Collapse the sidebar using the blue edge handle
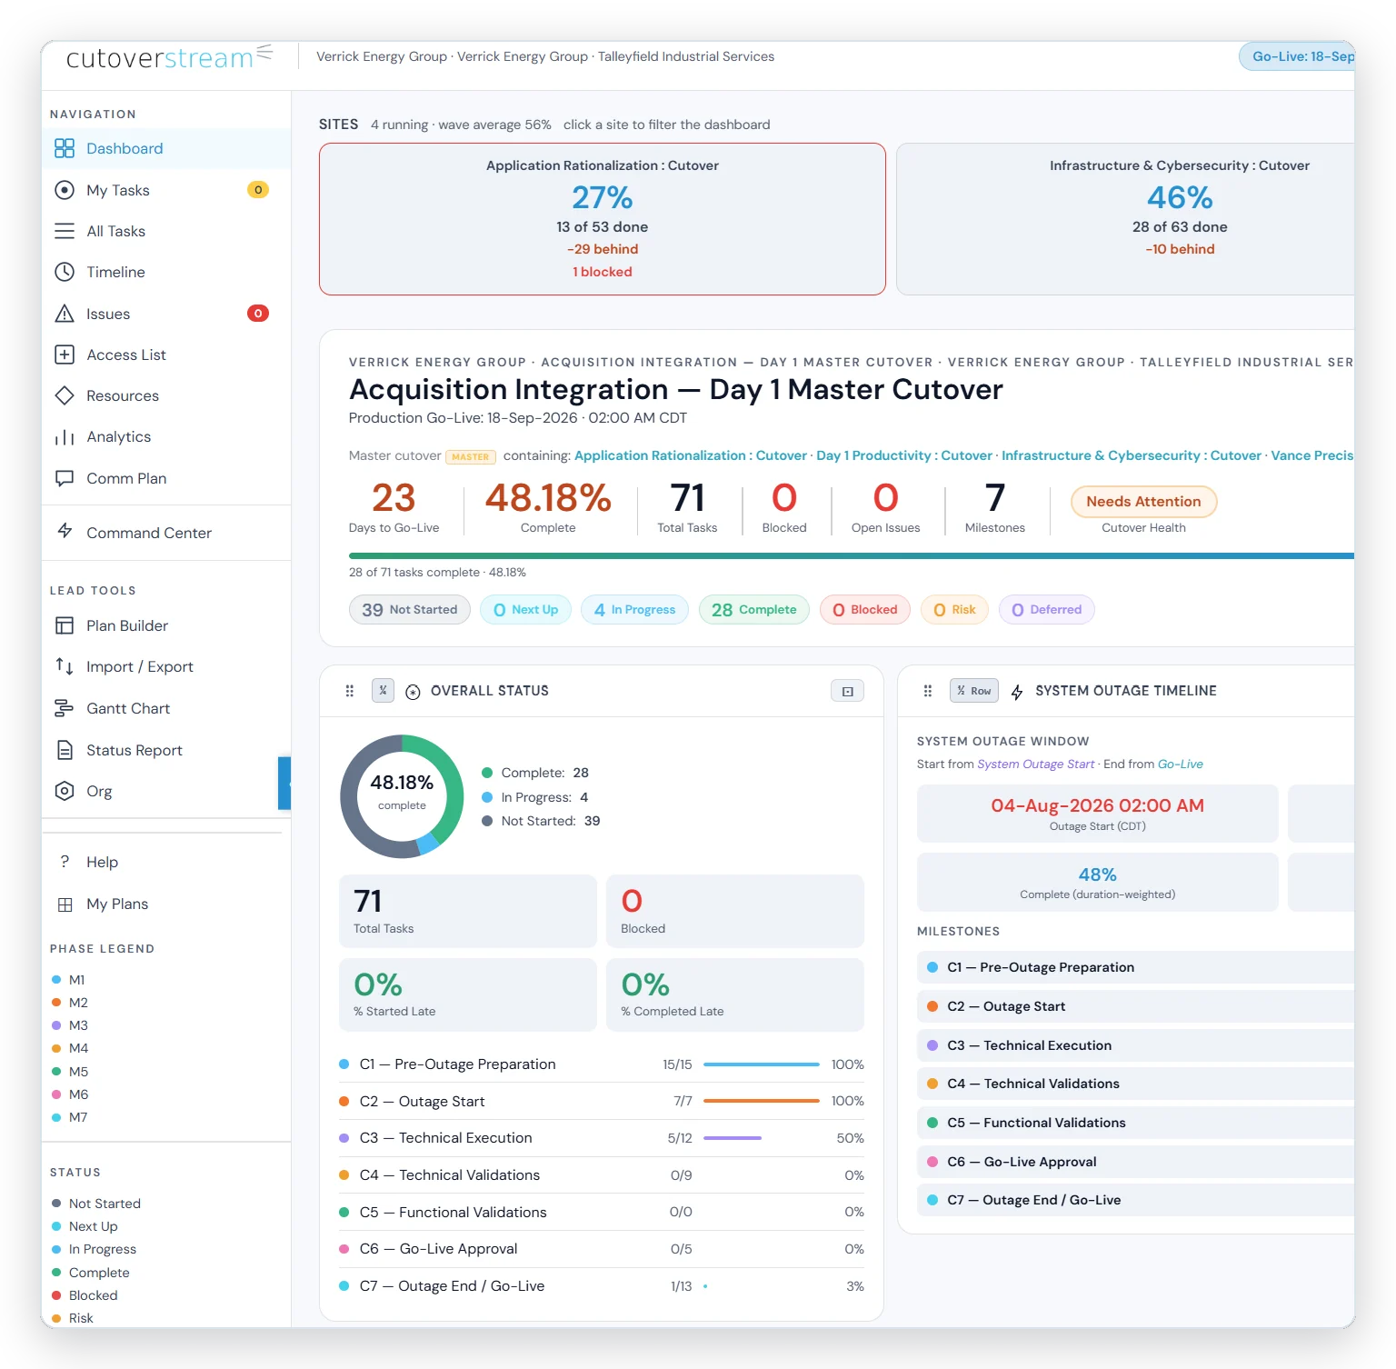 click(x=284, y=783)
